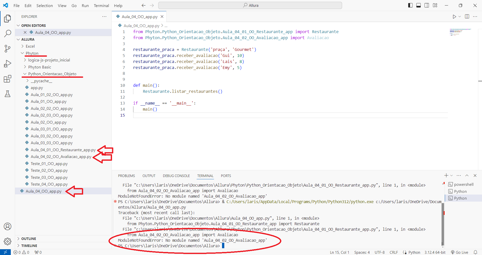Viewport: 482px width, 255px height.
Task: Open Aula_04_01_OO_Restaurante_app.py file
Action: (x=63, y=150)
